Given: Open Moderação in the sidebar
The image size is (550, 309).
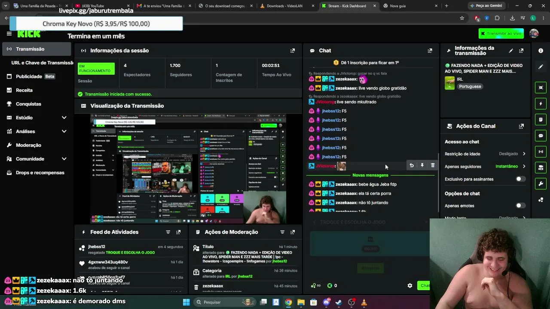Looking at the screenshot, I should [x=36, y=145].
